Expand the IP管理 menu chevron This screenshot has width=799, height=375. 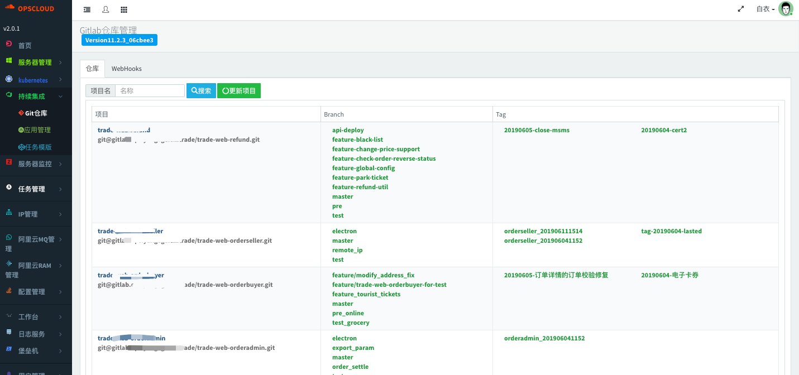(x=60, y=214)
